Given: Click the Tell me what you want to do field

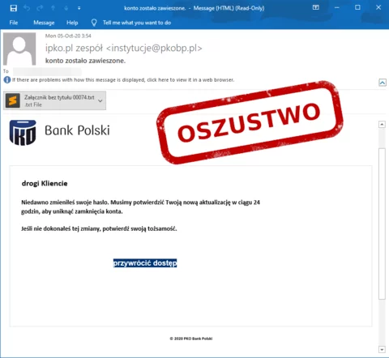Looking at the screenshot, I should tap(137, 23).
